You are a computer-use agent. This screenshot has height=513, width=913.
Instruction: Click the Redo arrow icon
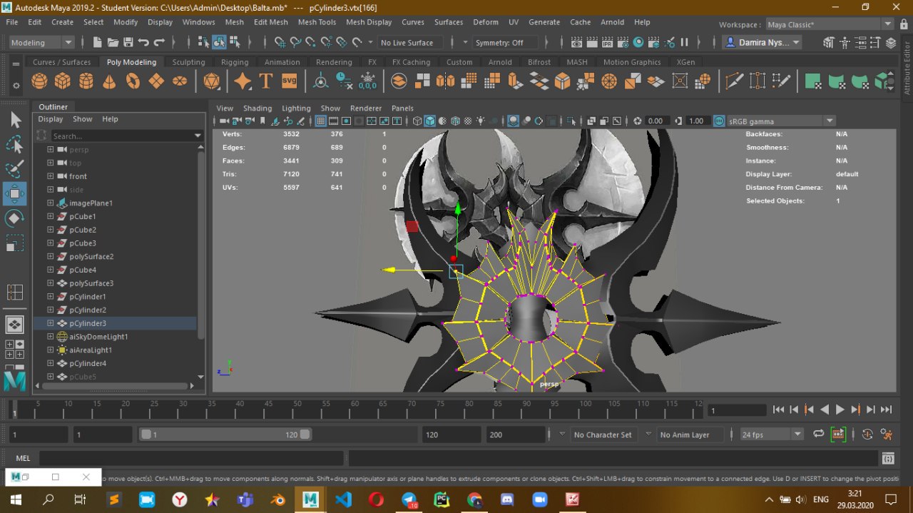tap(160, 43)
